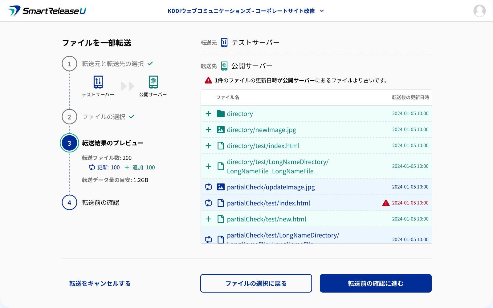
Task: Go to step 1 source and destination selection
Action: (113, 64)
